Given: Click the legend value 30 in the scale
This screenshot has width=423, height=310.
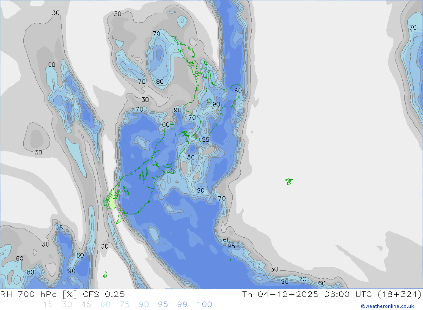Looking at the screenshot, I should 67,305.
